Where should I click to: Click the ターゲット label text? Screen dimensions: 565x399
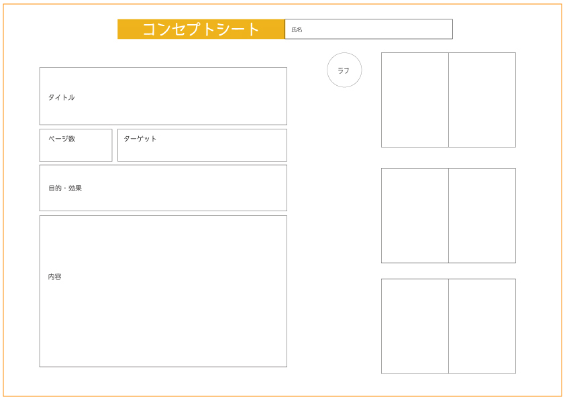click(140, 139)
